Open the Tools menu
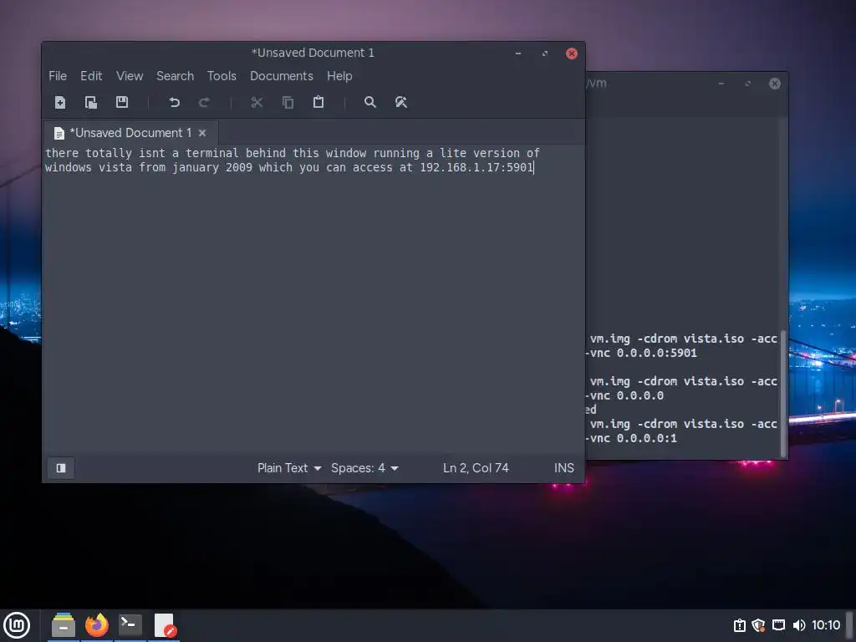The height and width of the screenshot is (642, 856). 222,76
